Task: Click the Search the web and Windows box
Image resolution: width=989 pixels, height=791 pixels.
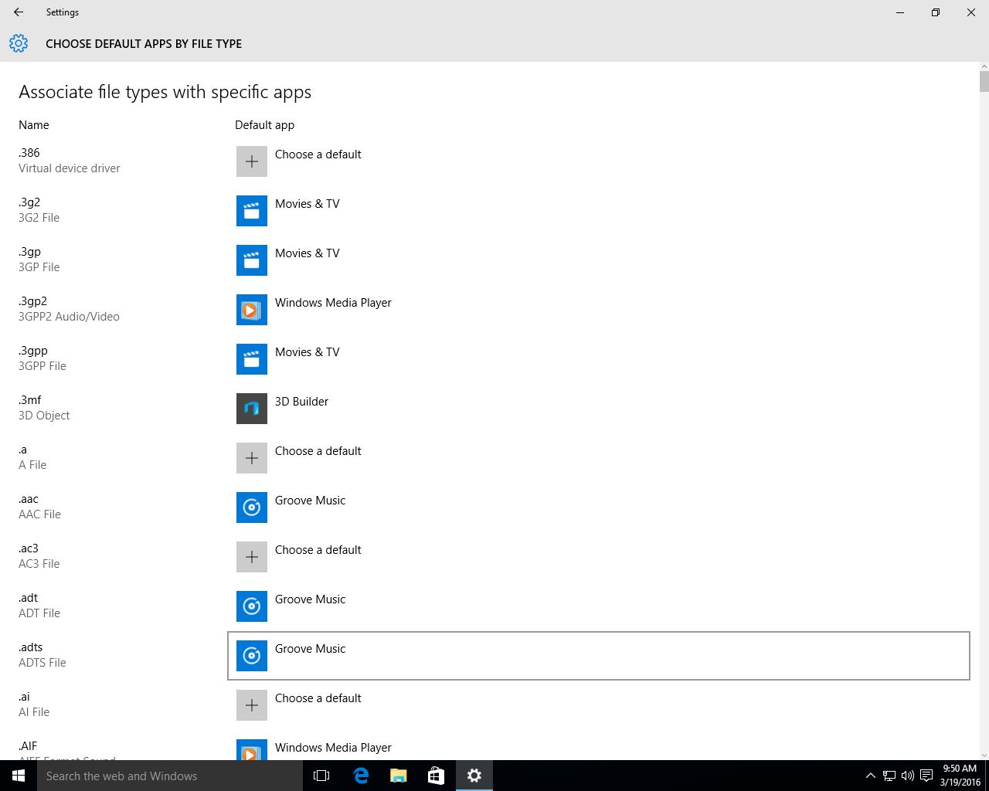Action: [x=168, y=776]
